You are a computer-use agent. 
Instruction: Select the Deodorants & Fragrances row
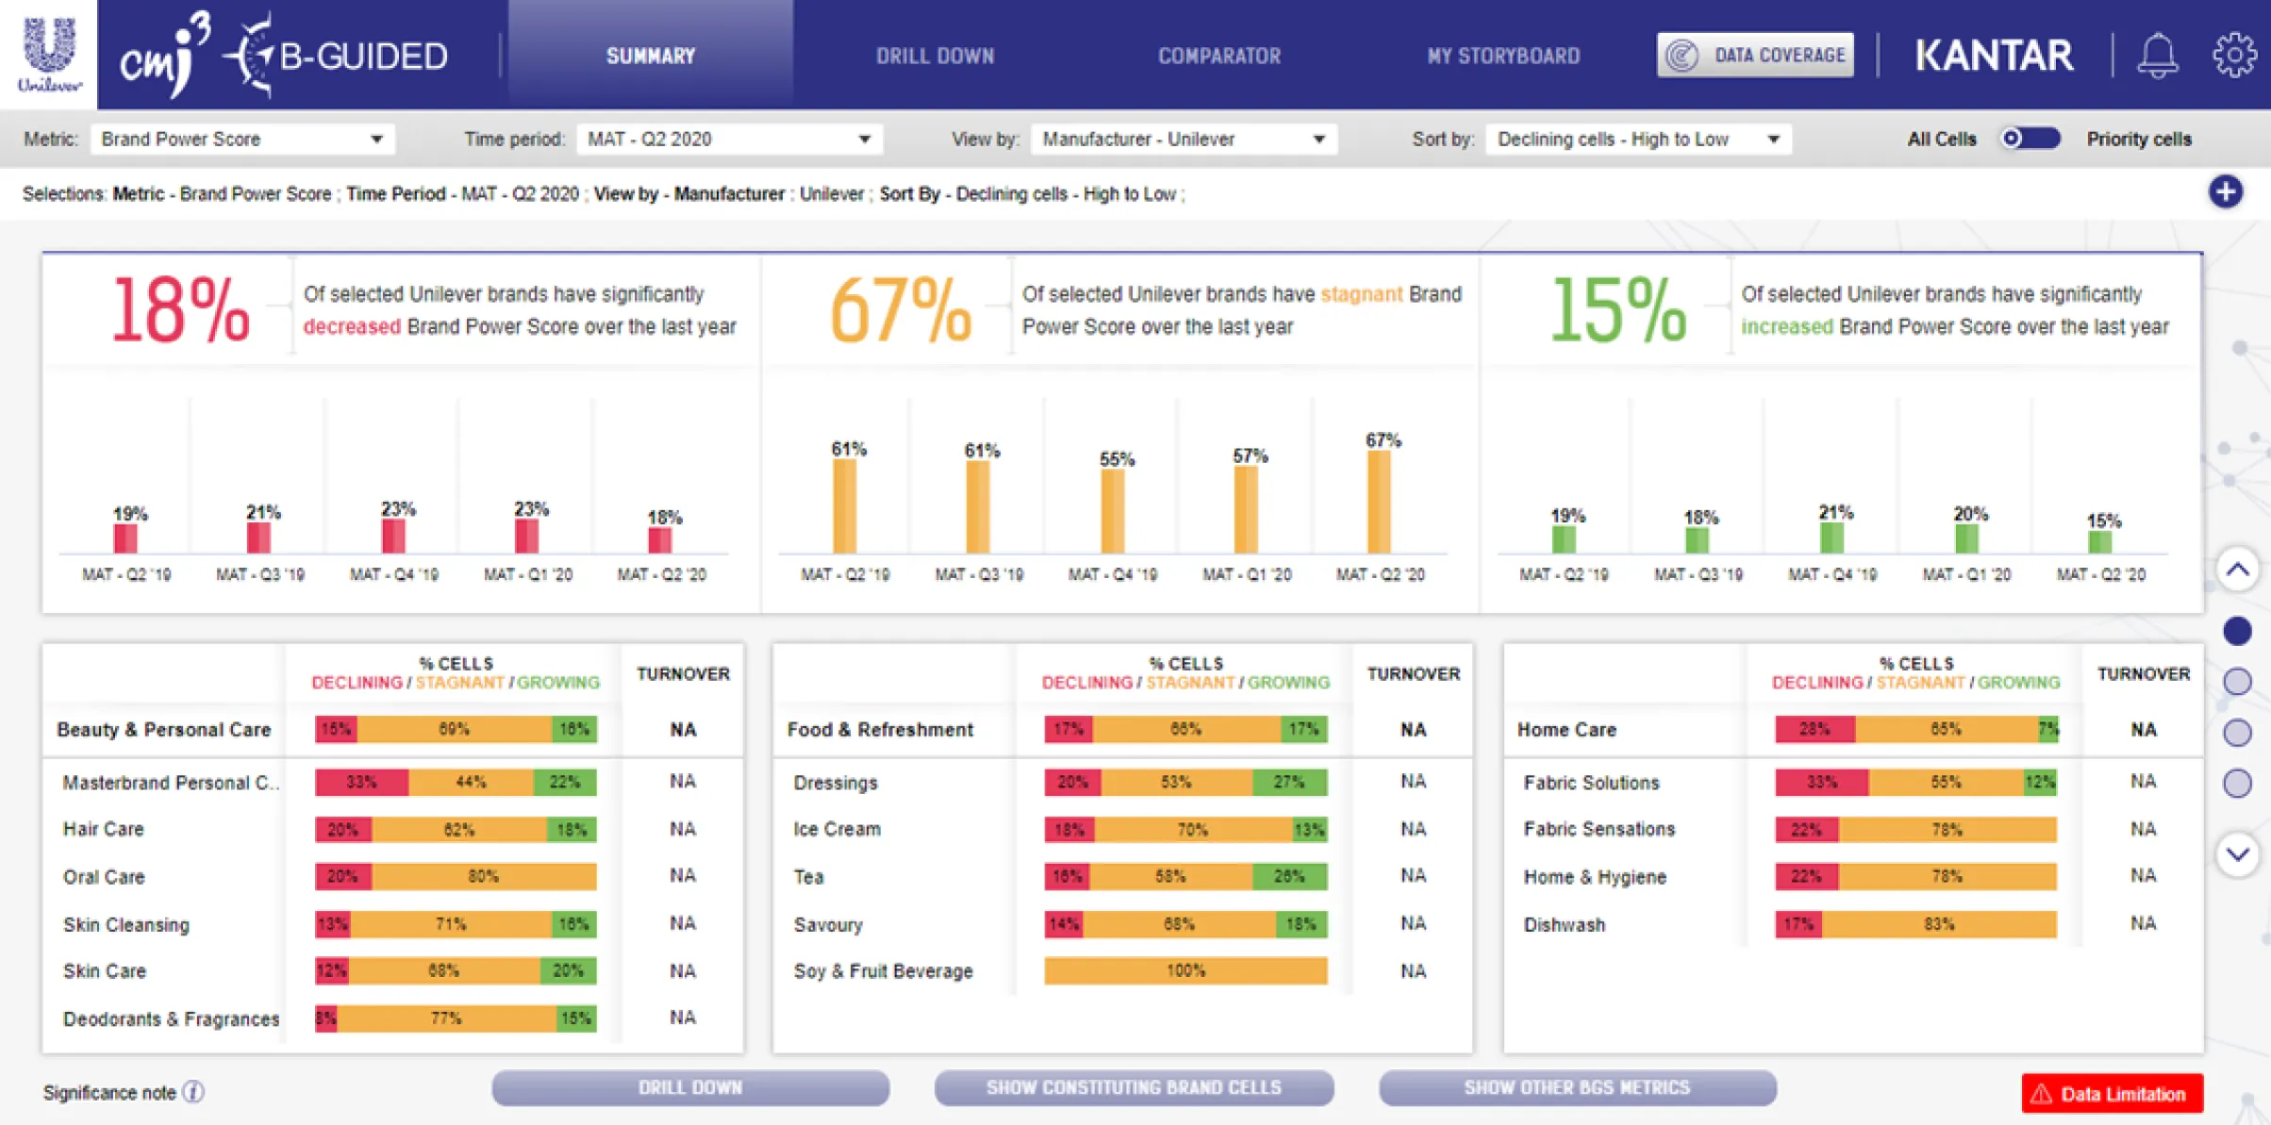click(x=392, y=1018)
